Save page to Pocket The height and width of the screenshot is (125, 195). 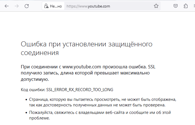176,6
